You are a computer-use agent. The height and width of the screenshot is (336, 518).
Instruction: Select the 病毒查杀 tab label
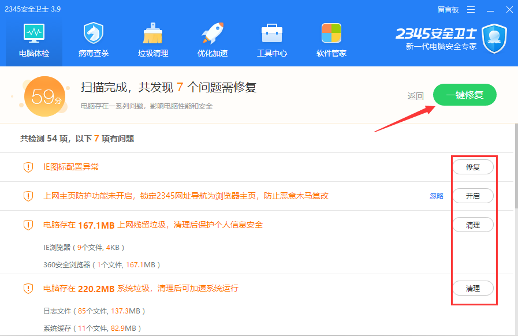(x=94, y=53)
